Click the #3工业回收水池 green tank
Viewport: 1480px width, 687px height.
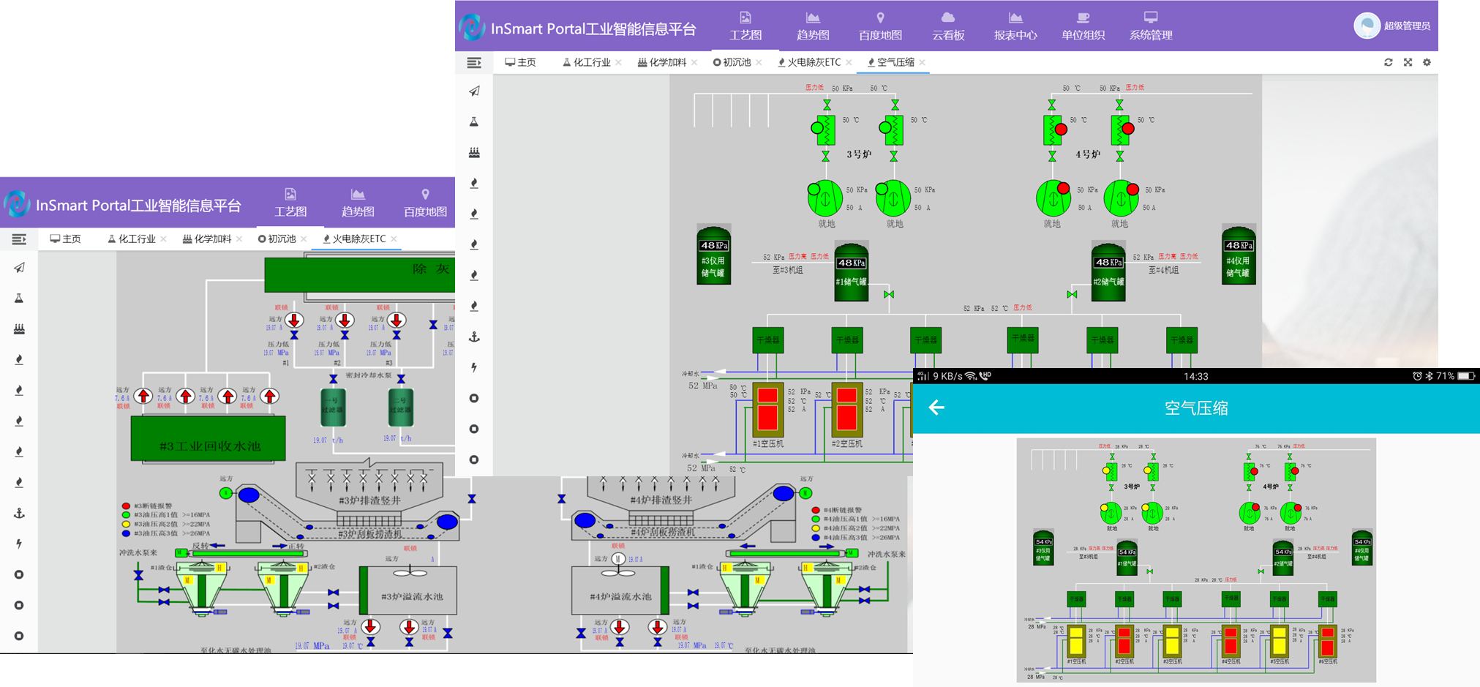pyautogui.click(x=209, y=439)
